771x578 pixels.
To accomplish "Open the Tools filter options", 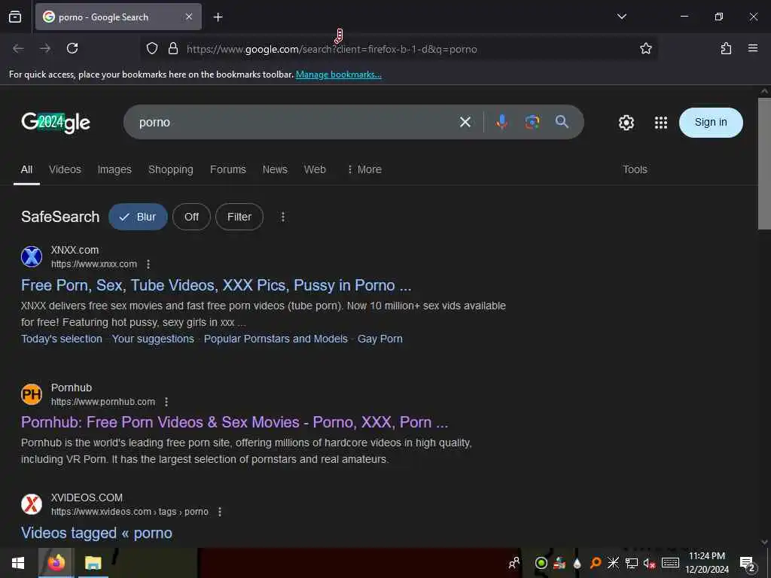I will coord(635,169).
